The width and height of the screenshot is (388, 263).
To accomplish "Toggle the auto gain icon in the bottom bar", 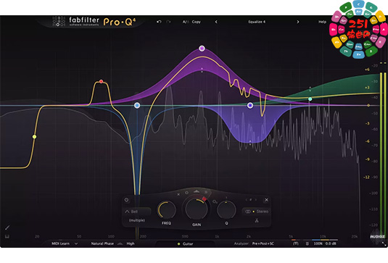I will (x=296, y=243).
